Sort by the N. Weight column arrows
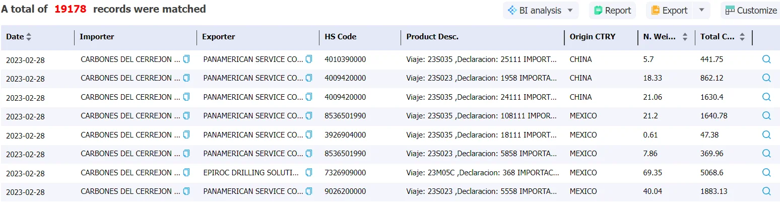The width and height of the screenshot is (780, 203). (685, 37)
